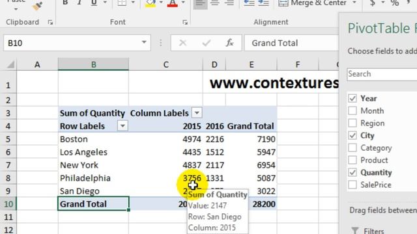The image size is (417, 234).
Task: Expand the Merge & Center dropdown arrow
Action: [x=354, y=3]
